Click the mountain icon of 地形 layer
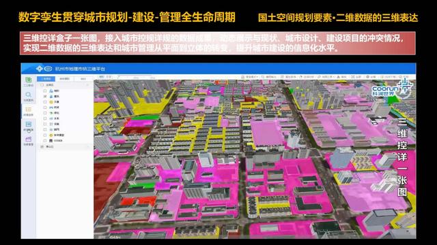This screenshot has width=437, height=245. coord(51,91)
